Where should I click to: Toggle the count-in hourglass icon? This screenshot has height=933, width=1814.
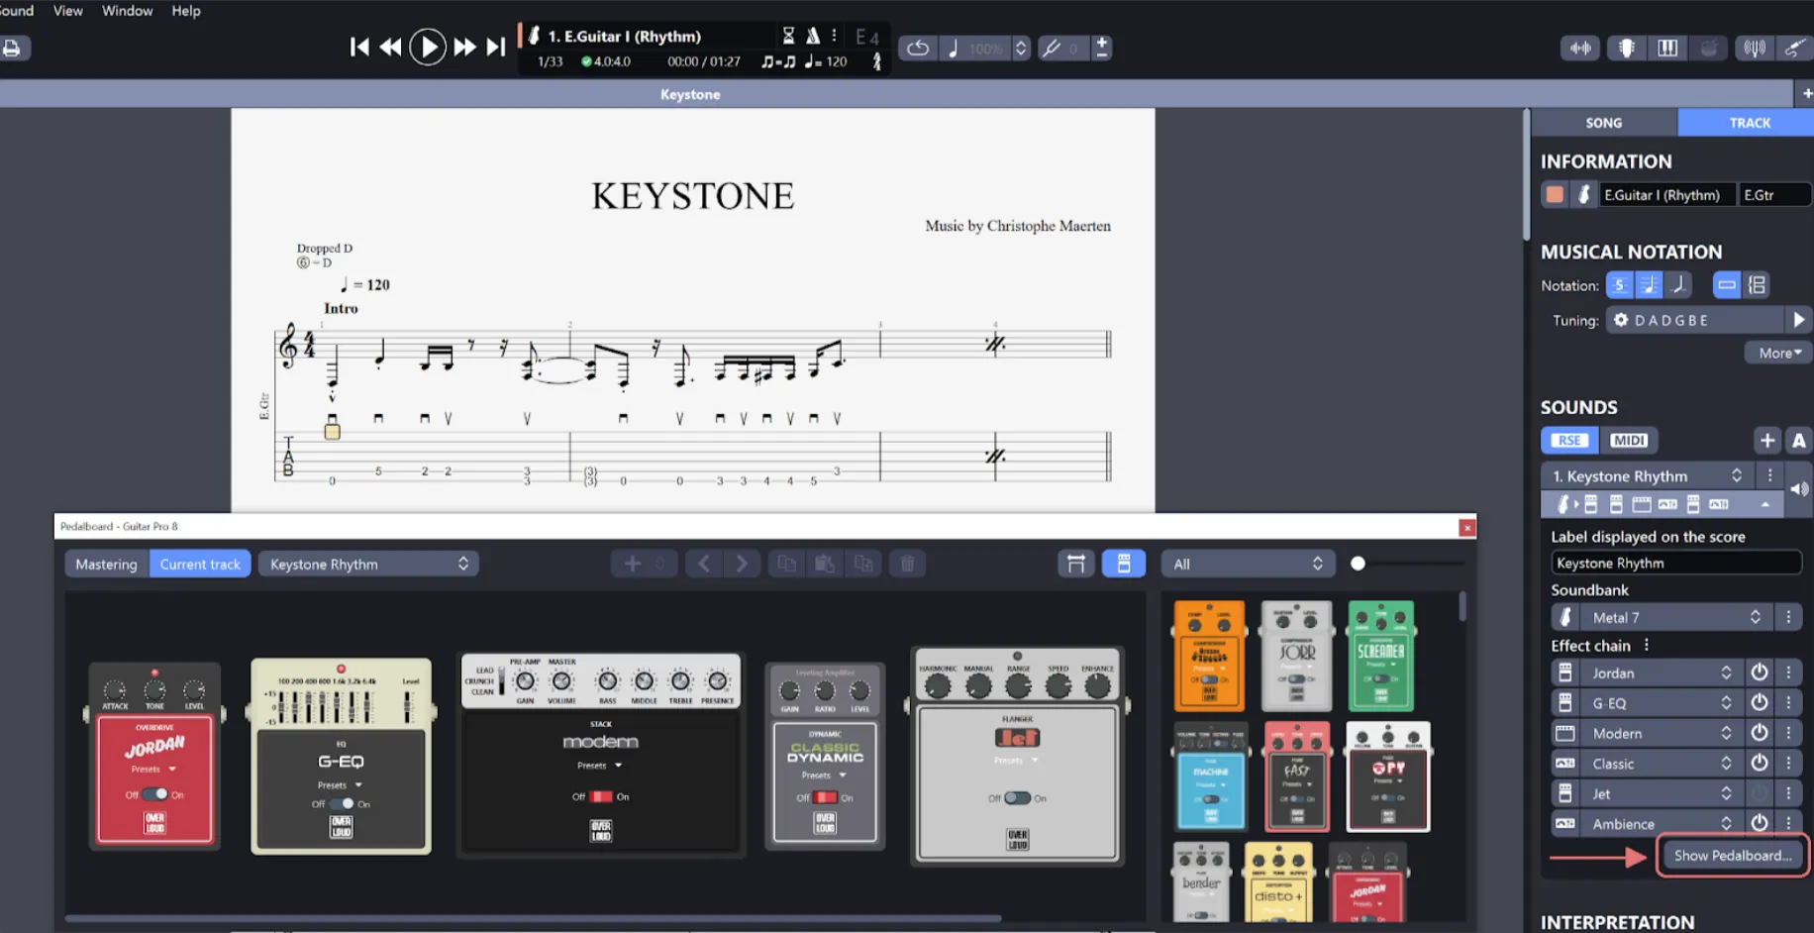(x=788, y=36)
